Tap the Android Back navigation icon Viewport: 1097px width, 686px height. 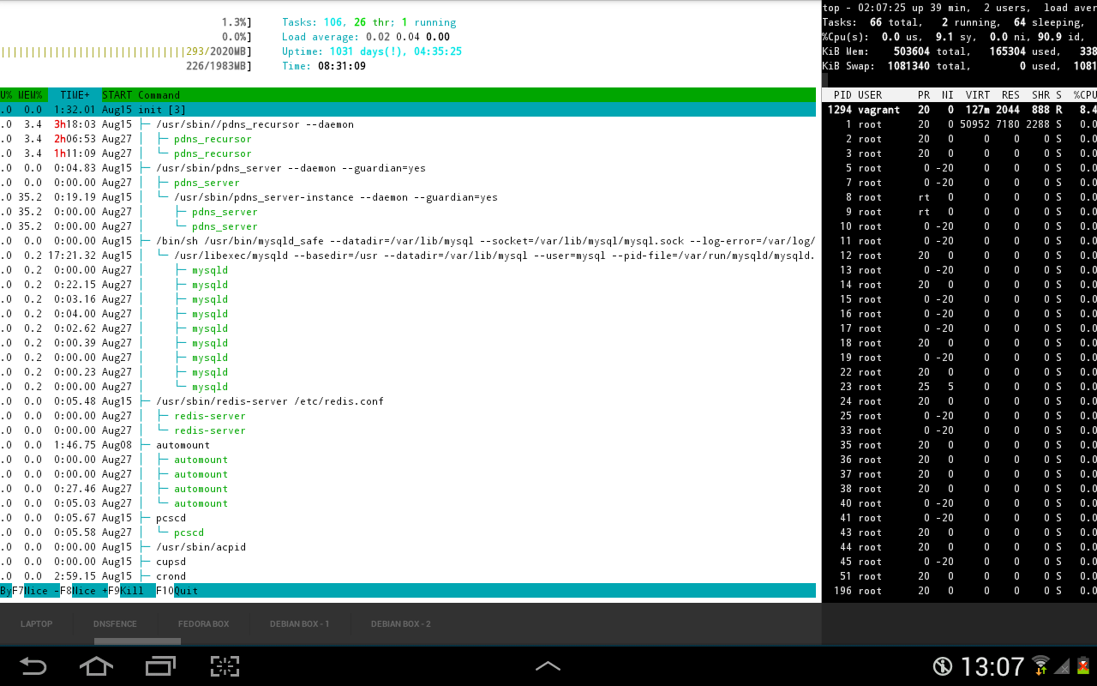(34, 666)
